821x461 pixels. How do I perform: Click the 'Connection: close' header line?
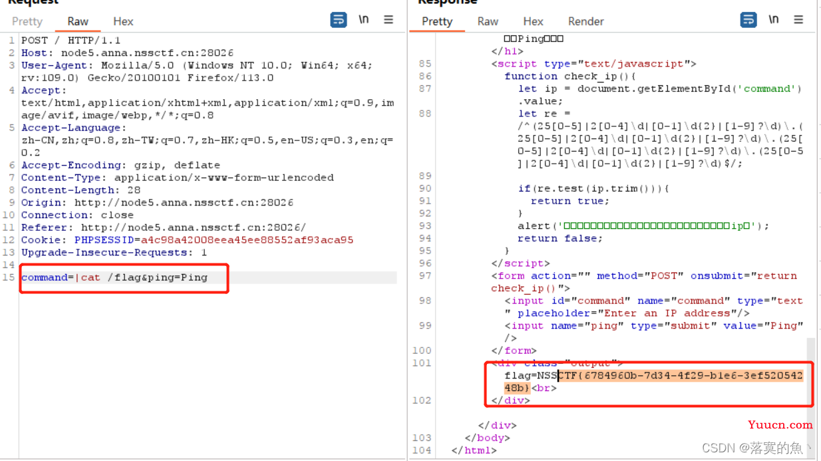pyautogui.click(x=77, y=215)
